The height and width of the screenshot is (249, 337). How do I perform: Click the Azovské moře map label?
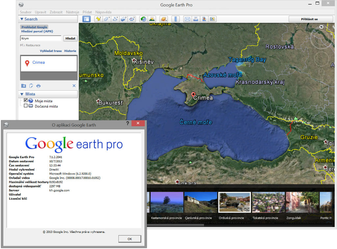223,75
